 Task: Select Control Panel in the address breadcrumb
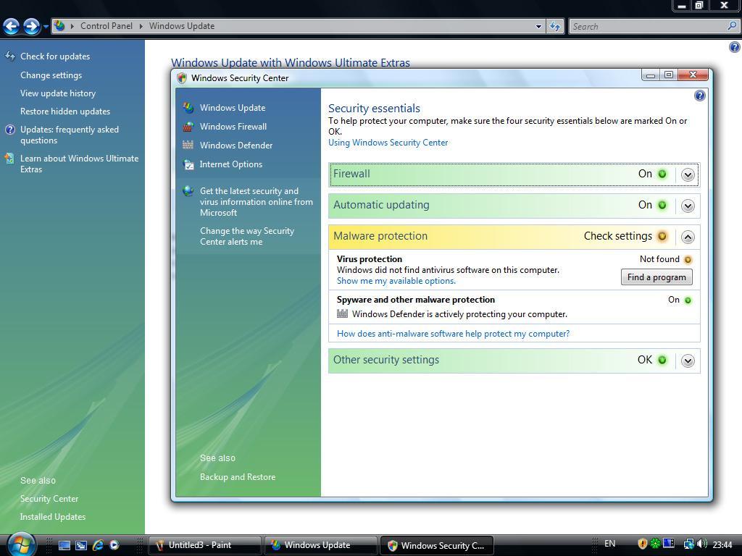click(107, 26)
